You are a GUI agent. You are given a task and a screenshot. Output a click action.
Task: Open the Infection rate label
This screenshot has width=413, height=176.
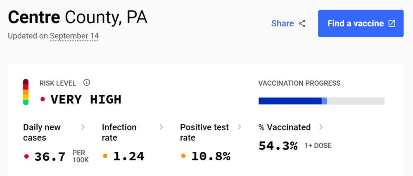(x=119, y=132)
